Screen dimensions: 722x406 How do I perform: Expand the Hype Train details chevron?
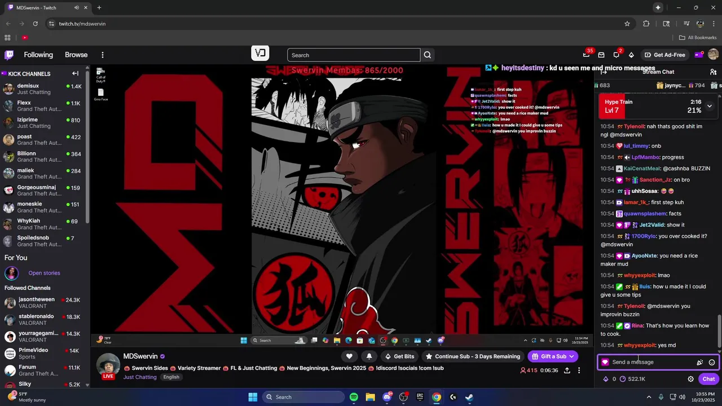(710, 106)
